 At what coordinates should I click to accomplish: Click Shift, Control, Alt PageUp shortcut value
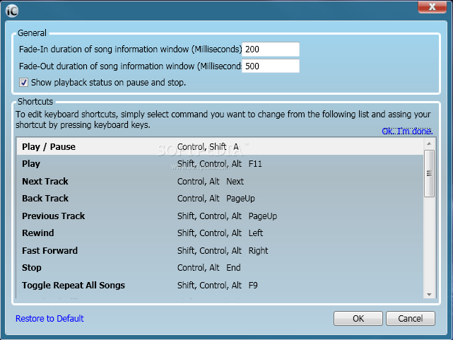click(227, 216)
